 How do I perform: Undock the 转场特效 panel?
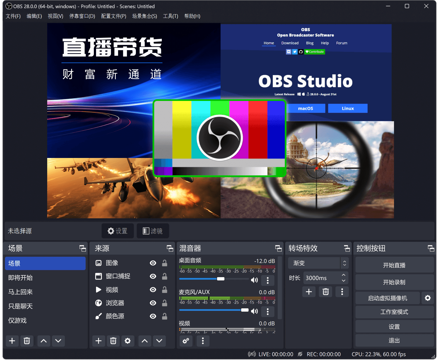tap(347, 248)
